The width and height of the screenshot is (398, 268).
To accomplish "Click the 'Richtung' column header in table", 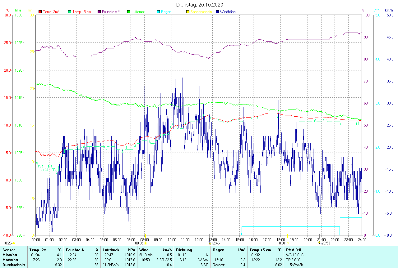I will coord(184,250).
